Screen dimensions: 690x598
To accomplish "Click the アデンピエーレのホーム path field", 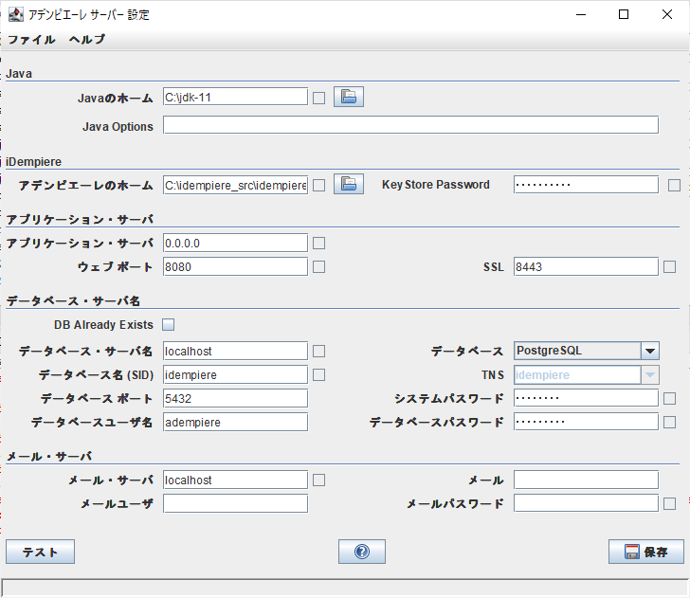I will coord(235,185).
